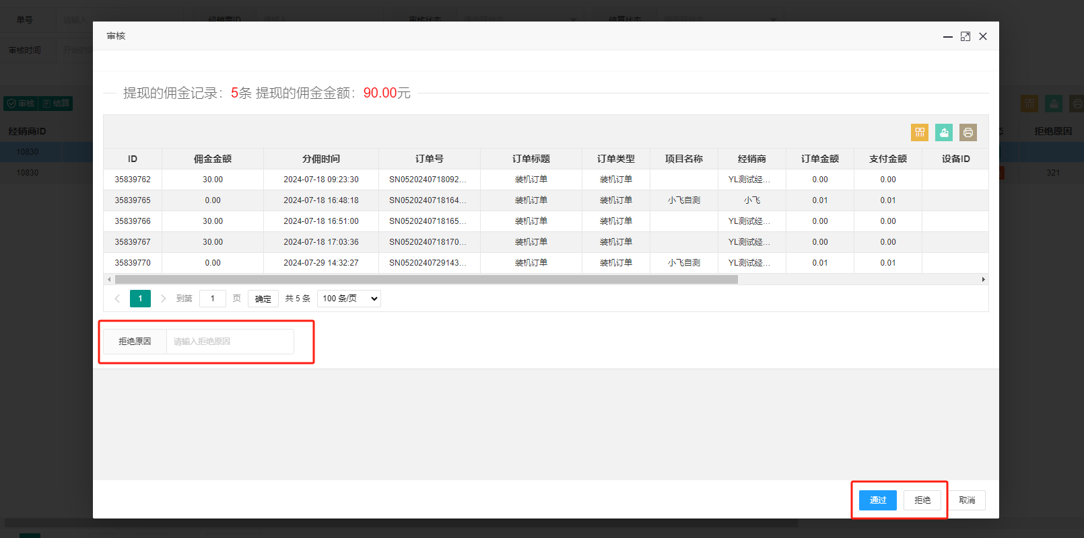
Task: Click the print table icon
Action: pos(968,132)
